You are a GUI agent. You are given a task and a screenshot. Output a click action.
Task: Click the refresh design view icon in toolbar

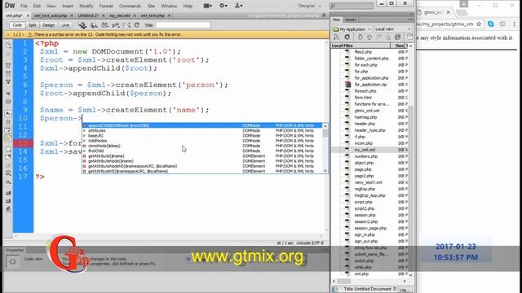[137, 25]
